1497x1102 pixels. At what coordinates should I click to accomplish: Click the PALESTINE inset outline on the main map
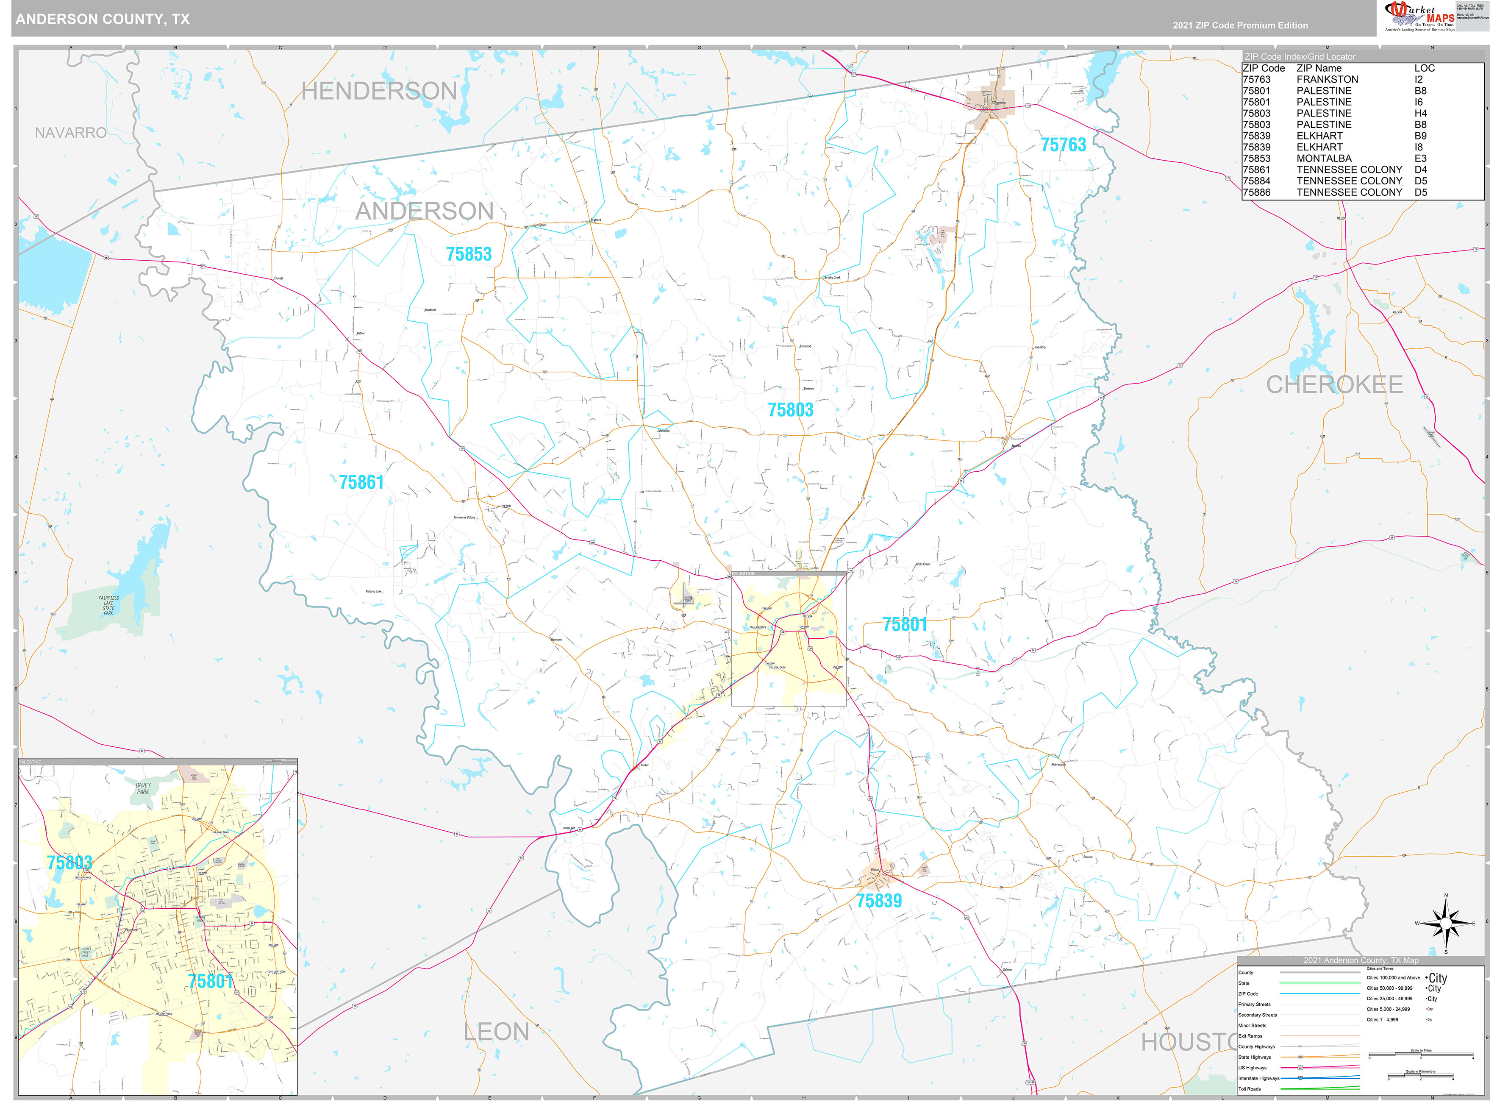coord(789,638)
